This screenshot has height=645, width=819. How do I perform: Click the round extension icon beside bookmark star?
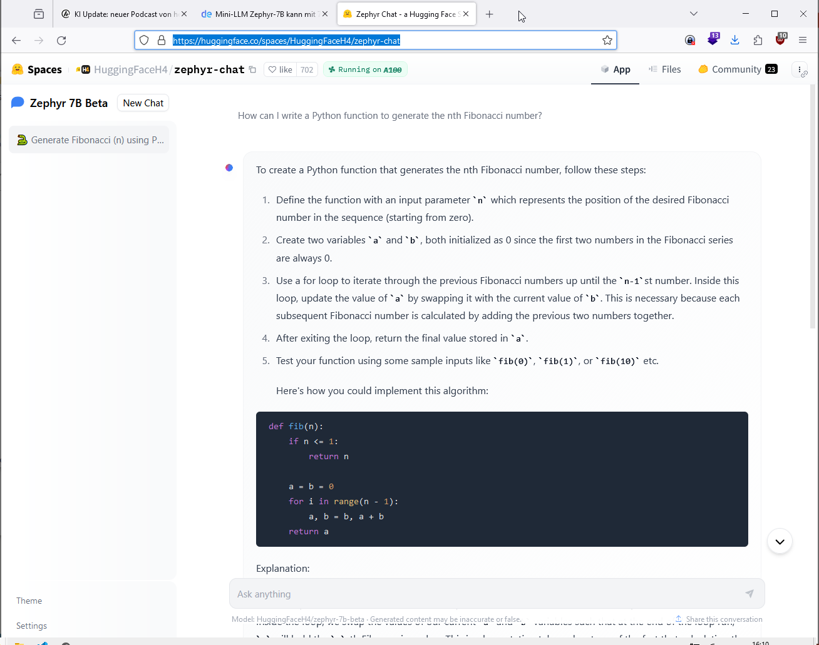pos(690,40)
